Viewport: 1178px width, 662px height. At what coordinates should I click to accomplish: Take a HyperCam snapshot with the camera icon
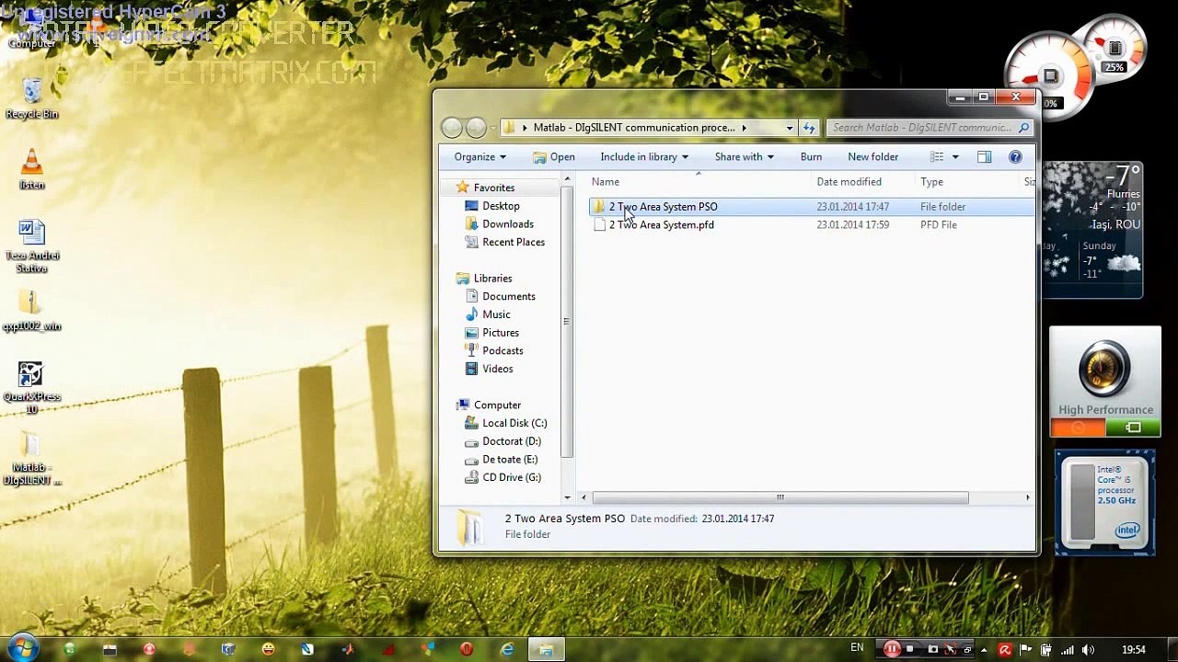point(932,649)
